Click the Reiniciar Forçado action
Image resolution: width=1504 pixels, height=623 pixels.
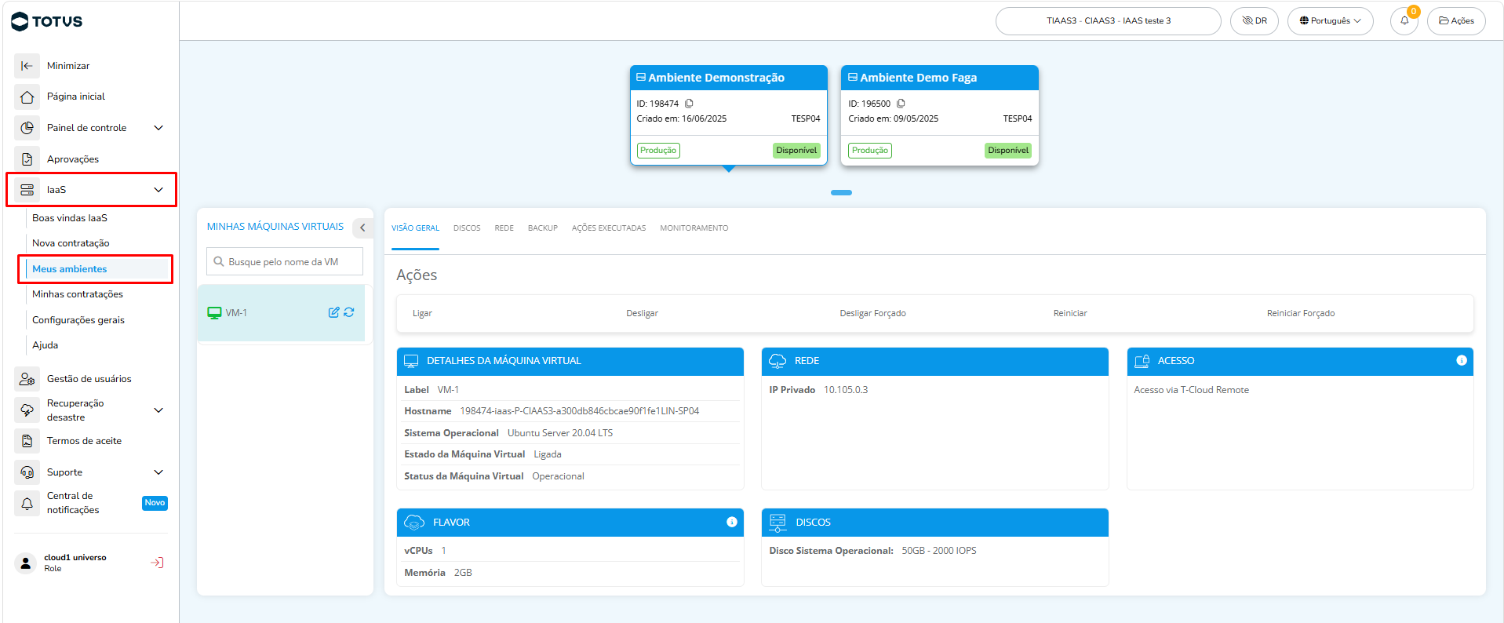click(x=1301, y=314)
